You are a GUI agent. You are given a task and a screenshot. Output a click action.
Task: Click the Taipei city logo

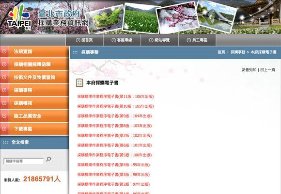[19, 17]
